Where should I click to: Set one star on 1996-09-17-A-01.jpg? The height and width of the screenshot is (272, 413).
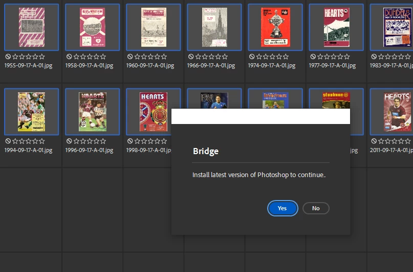coord(76,141)
